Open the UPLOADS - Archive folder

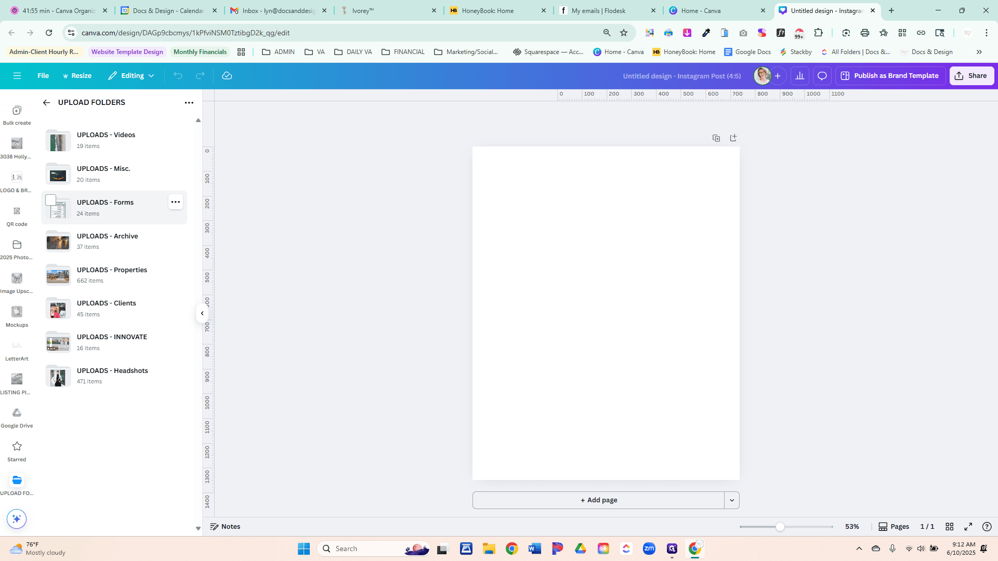(114, 241)
